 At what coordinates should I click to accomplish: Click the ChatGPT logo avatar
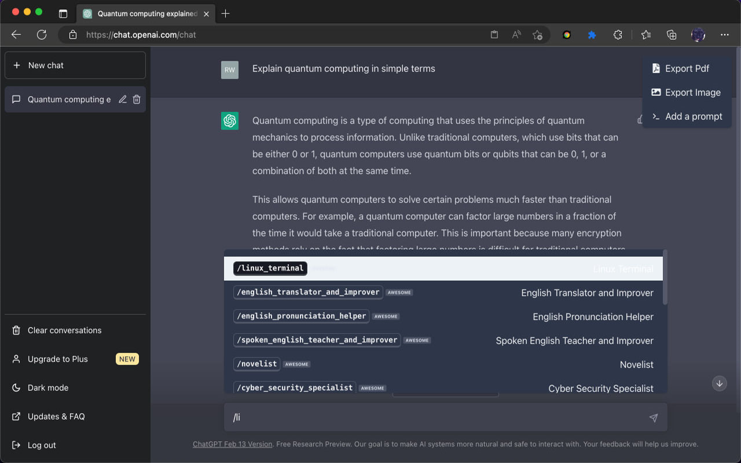point(230,121)
